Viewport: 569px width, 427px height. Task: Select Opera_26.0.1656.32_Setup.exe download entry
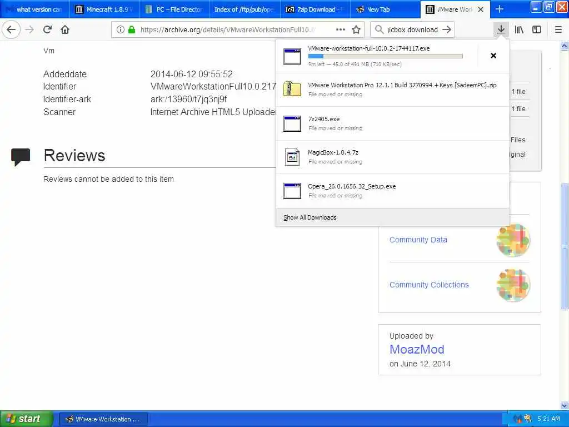(x=393, y=191)
